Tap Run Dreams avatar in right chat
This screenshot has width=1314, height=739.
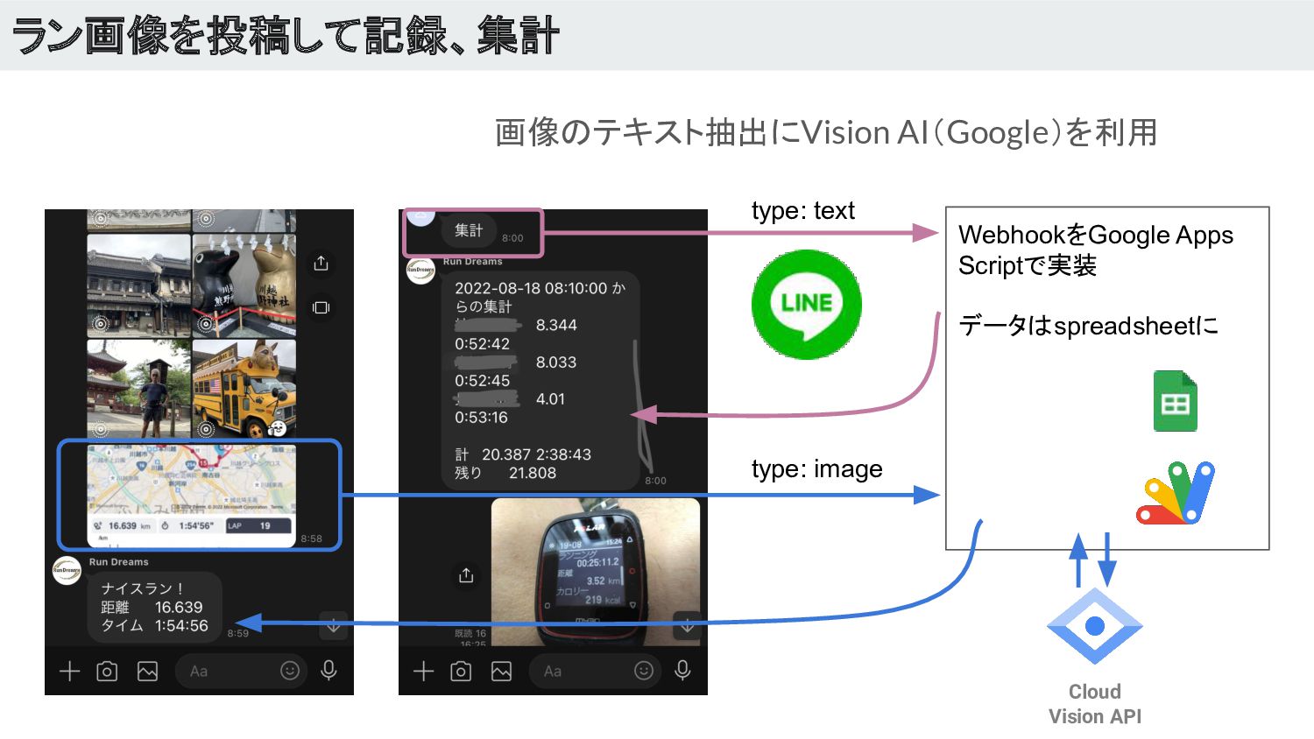coord(420,271)
